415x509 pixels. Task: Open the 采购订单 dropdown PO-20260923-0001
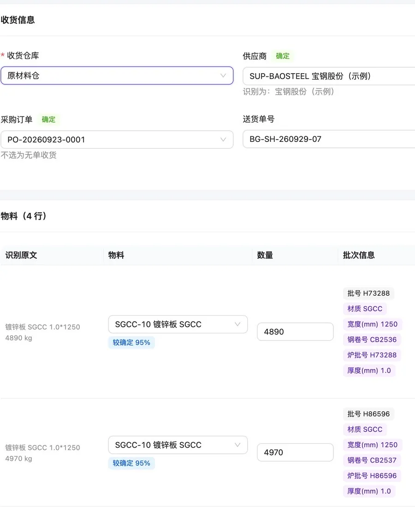click(x=117, y=140)
